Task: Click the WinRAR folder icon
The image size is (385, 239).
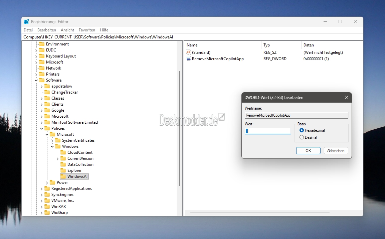Action: point(47,207)
